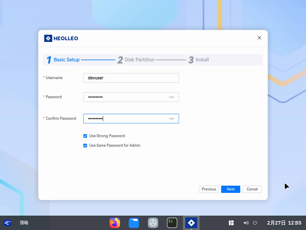The width and height of the screenshot is (306, 230).
Task: Focus the Password input field
Action: pos(126,97)
